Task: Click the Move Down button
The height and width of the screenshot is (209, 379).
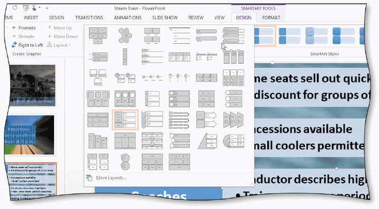Action: coord(63,36)
